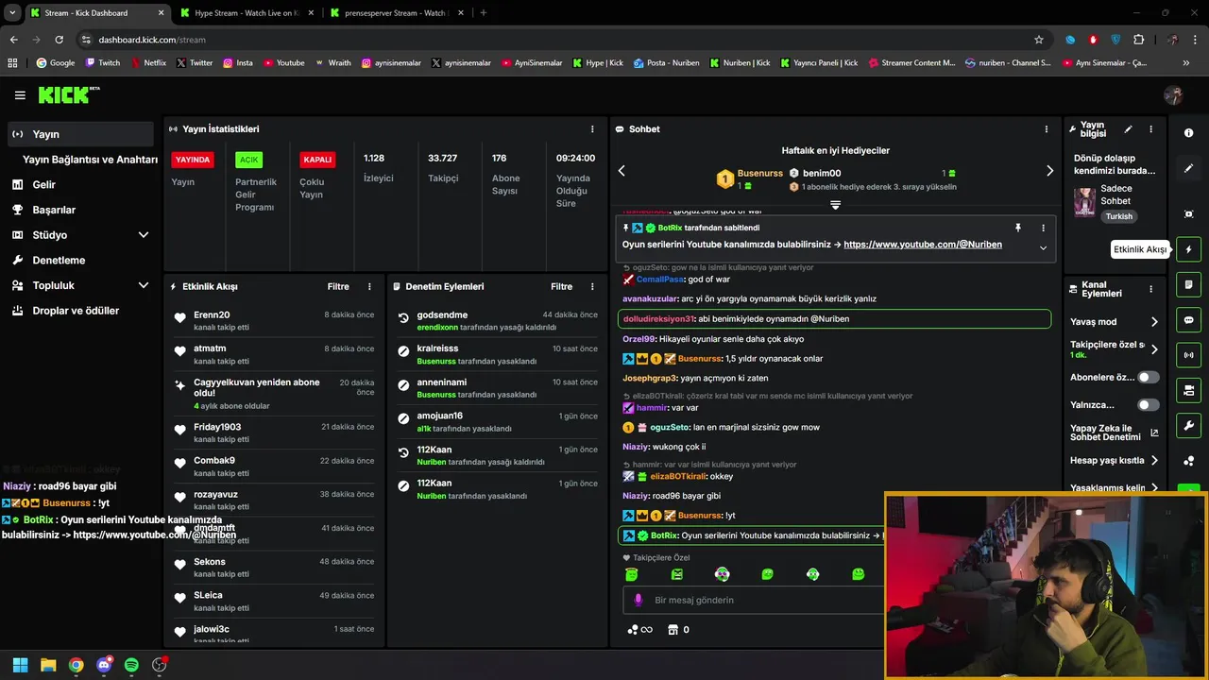Go to the previous gifter with the left arrow

(x=622, y=171)
